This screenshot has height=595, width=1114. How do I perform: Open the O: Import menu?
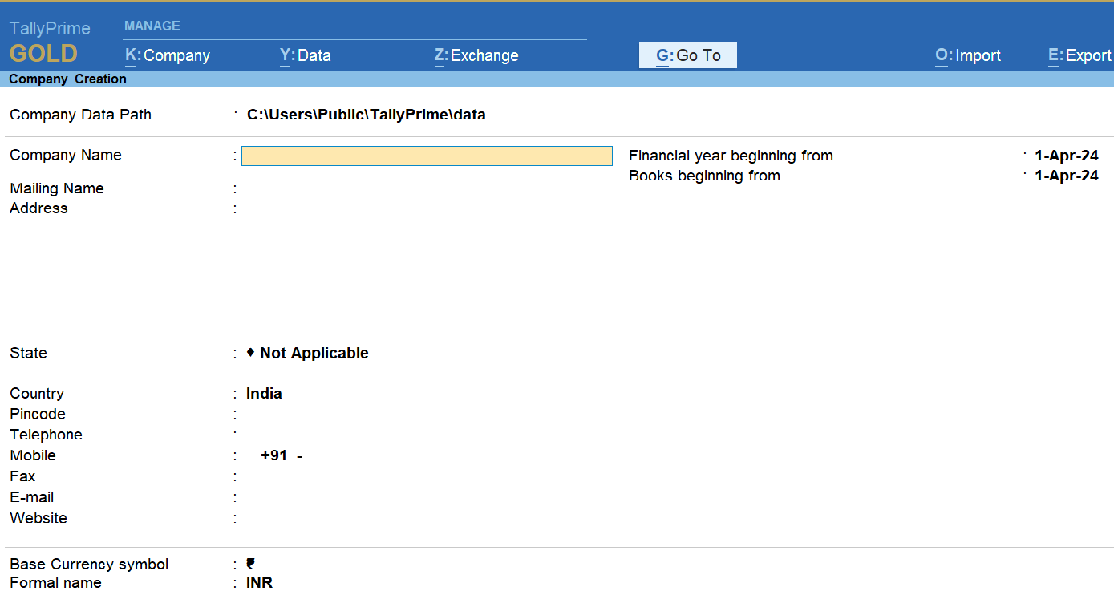[x=967, y=55]
